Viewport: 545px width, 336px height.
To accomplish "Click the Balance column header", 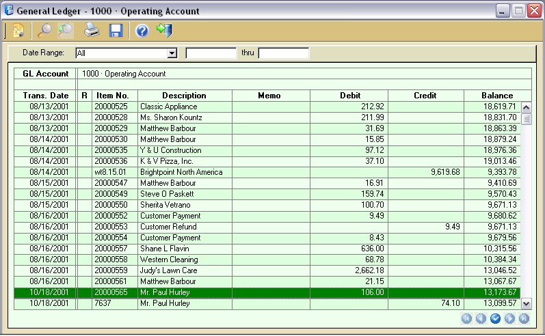I will 497,96.
